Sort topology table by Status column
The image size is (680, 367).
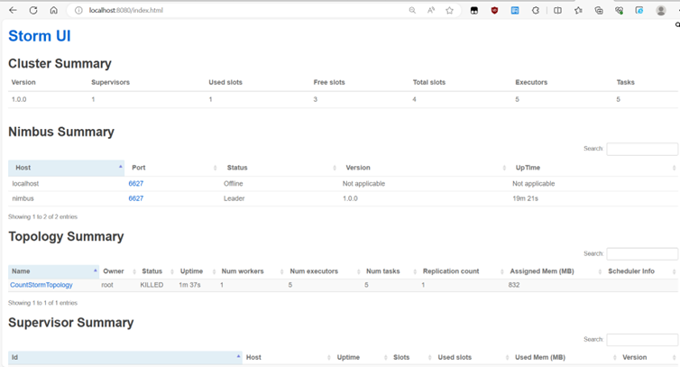point(158,271)
